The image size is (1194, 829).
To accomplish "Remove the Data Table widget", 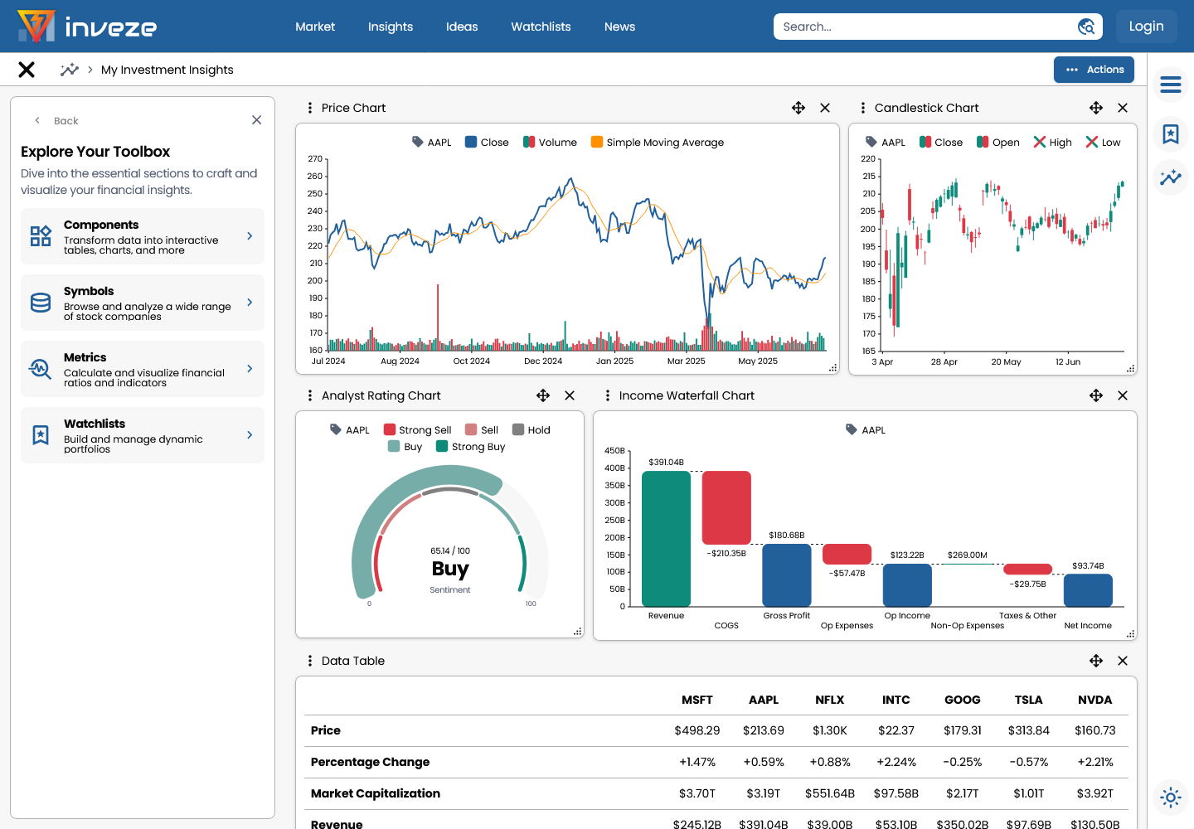I will (1123, 661).
